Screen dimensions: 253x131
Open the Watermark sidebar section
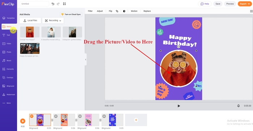click(9, 95)
